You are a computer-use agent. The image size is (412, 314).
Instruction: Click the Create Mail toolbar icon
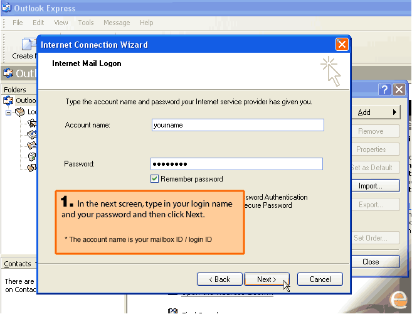click(x=28, y=44)
